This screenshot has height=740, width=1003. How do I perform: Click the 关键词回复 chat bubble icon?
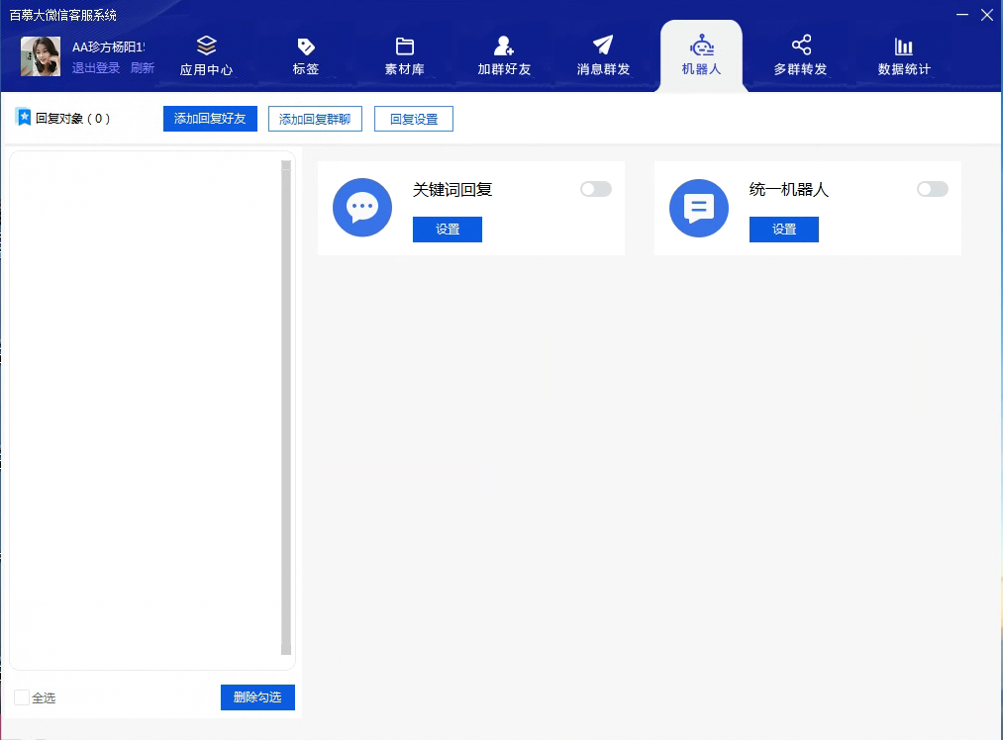point(361,208)
